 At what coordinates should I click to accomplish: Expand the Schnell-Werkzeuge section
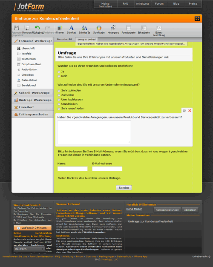[x=32, y=93]
